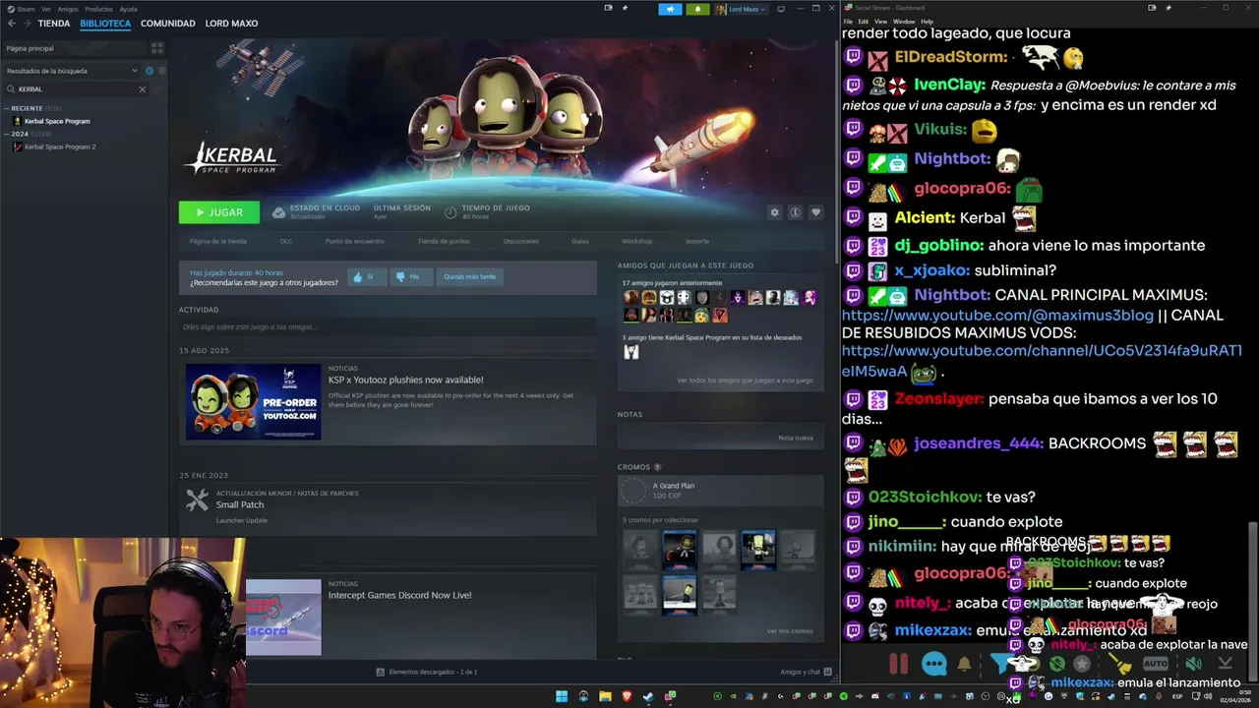Toggle the recent-activity clock sort icon

(x=150, y=71)
